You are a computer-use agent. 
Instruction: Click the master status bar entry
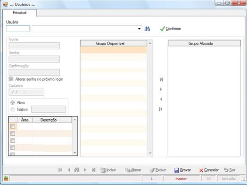pos(181,179)
